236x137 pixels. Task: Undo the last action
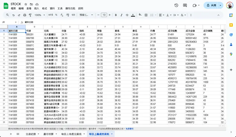pos(13,15)
